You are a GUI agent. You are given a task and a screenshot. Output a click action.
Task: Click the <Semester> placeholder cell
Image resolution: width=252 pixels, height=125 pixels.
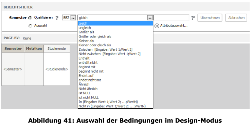(13, 69)
